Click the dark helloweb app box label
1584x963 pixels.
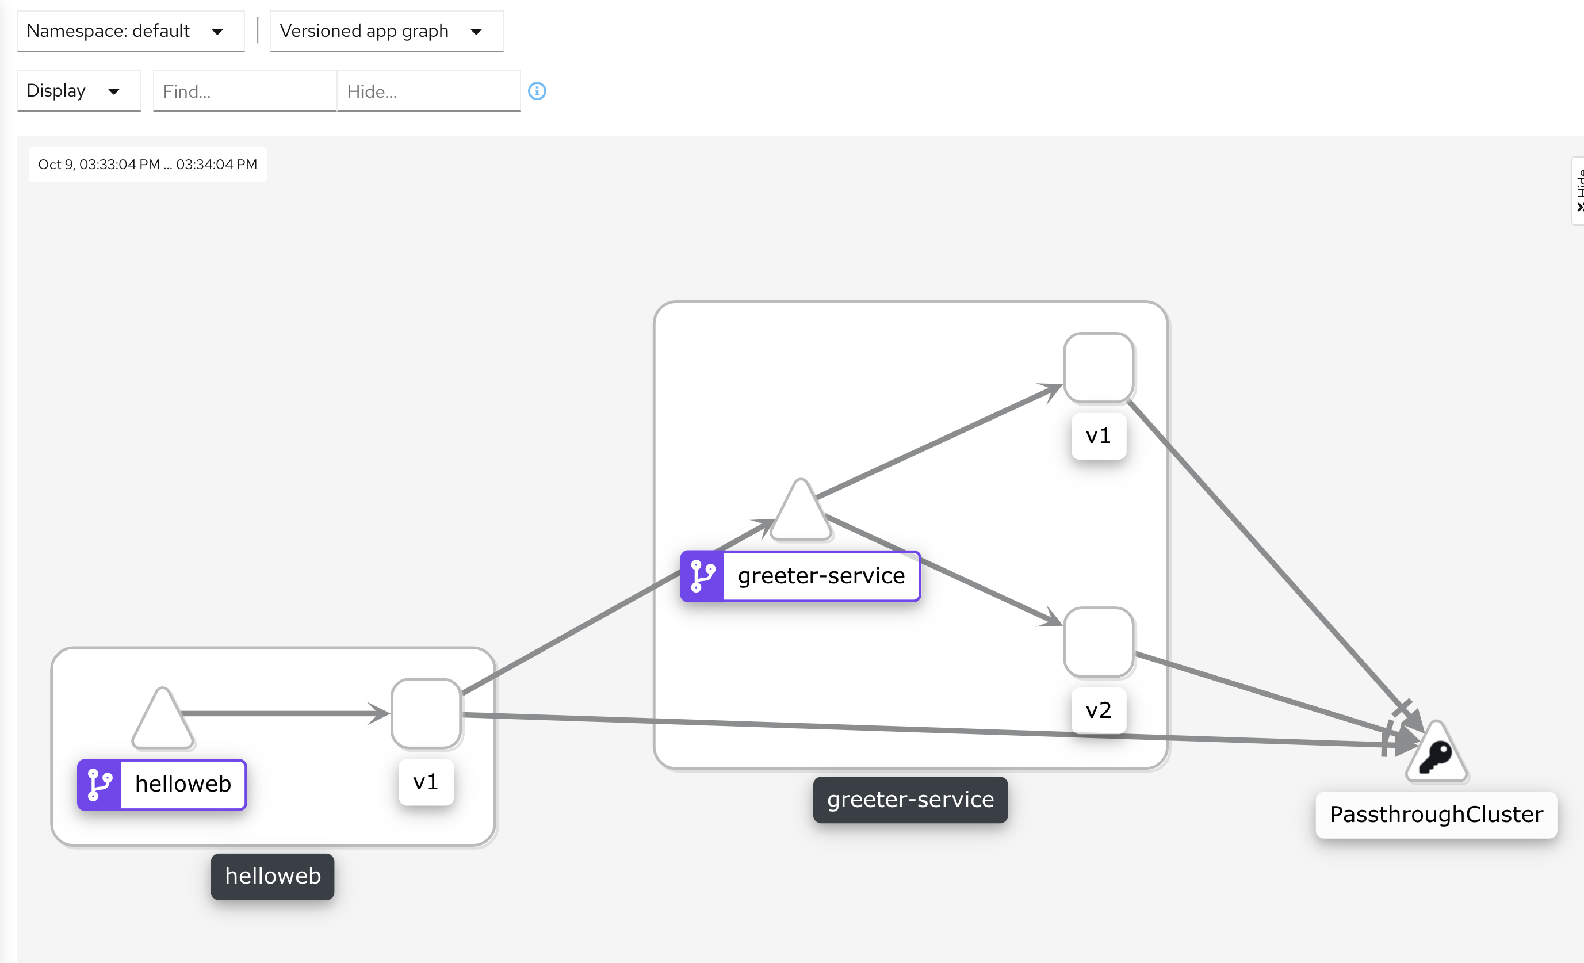[273, 876]
